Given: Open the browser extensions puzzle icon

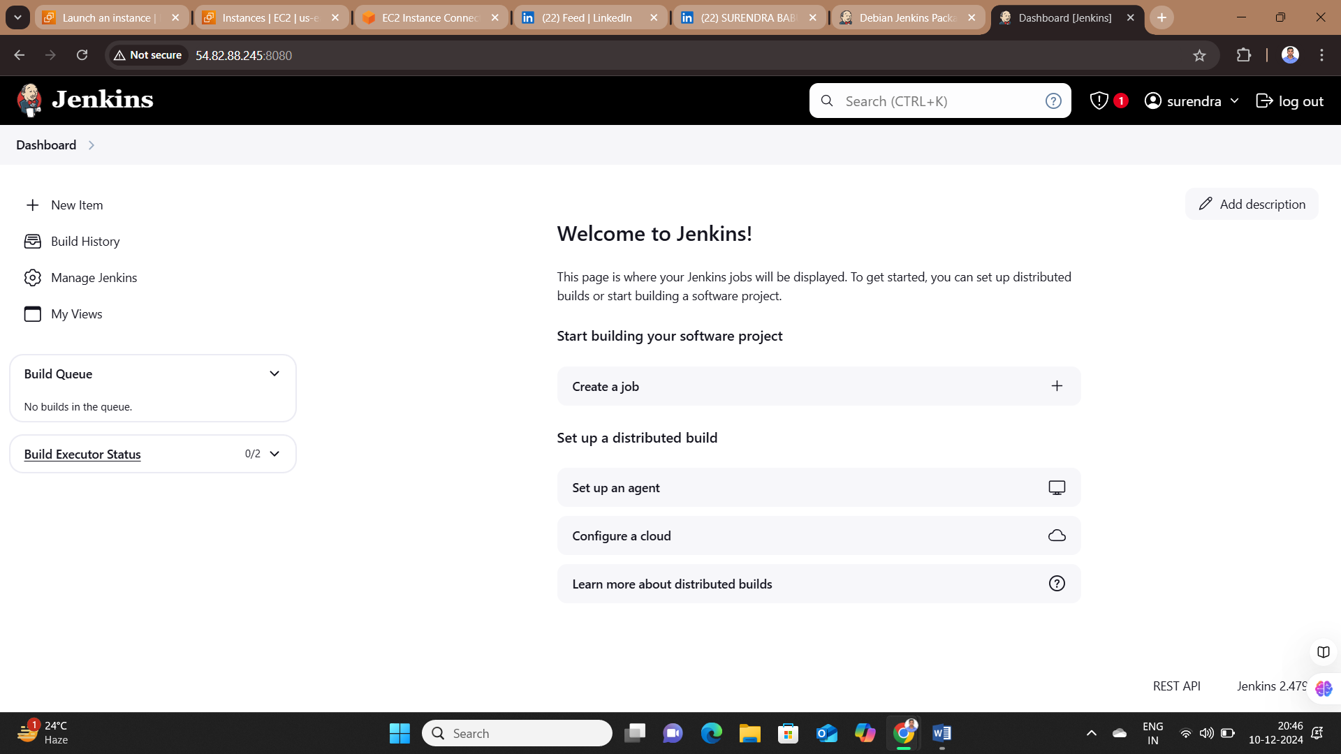Looking at the screenshot, I should click(x=1243, y=55).
